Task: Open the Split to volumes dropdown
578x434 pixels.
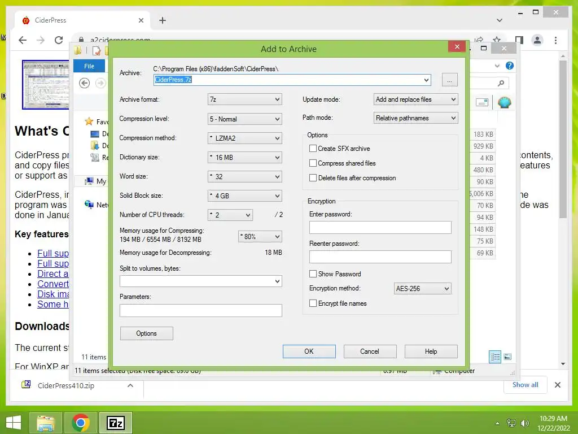Action: (x=201, y=281)
